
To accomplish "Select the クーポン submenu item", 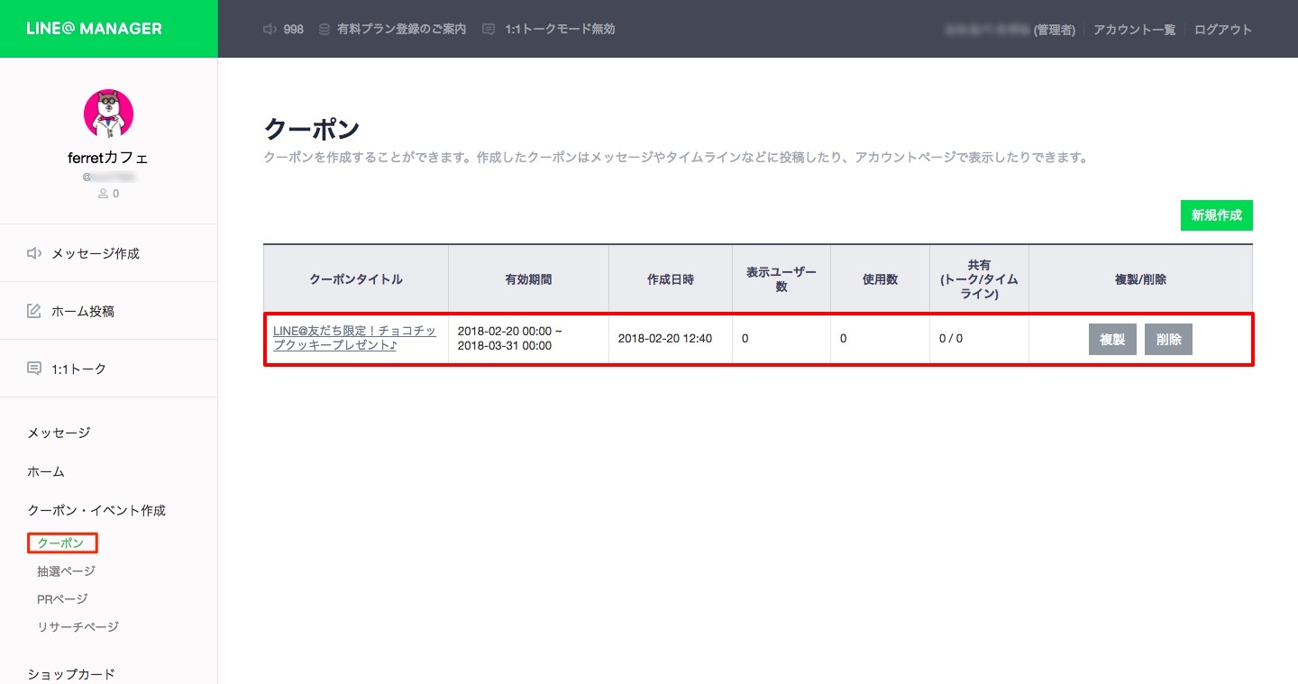I will click(60, 543).
